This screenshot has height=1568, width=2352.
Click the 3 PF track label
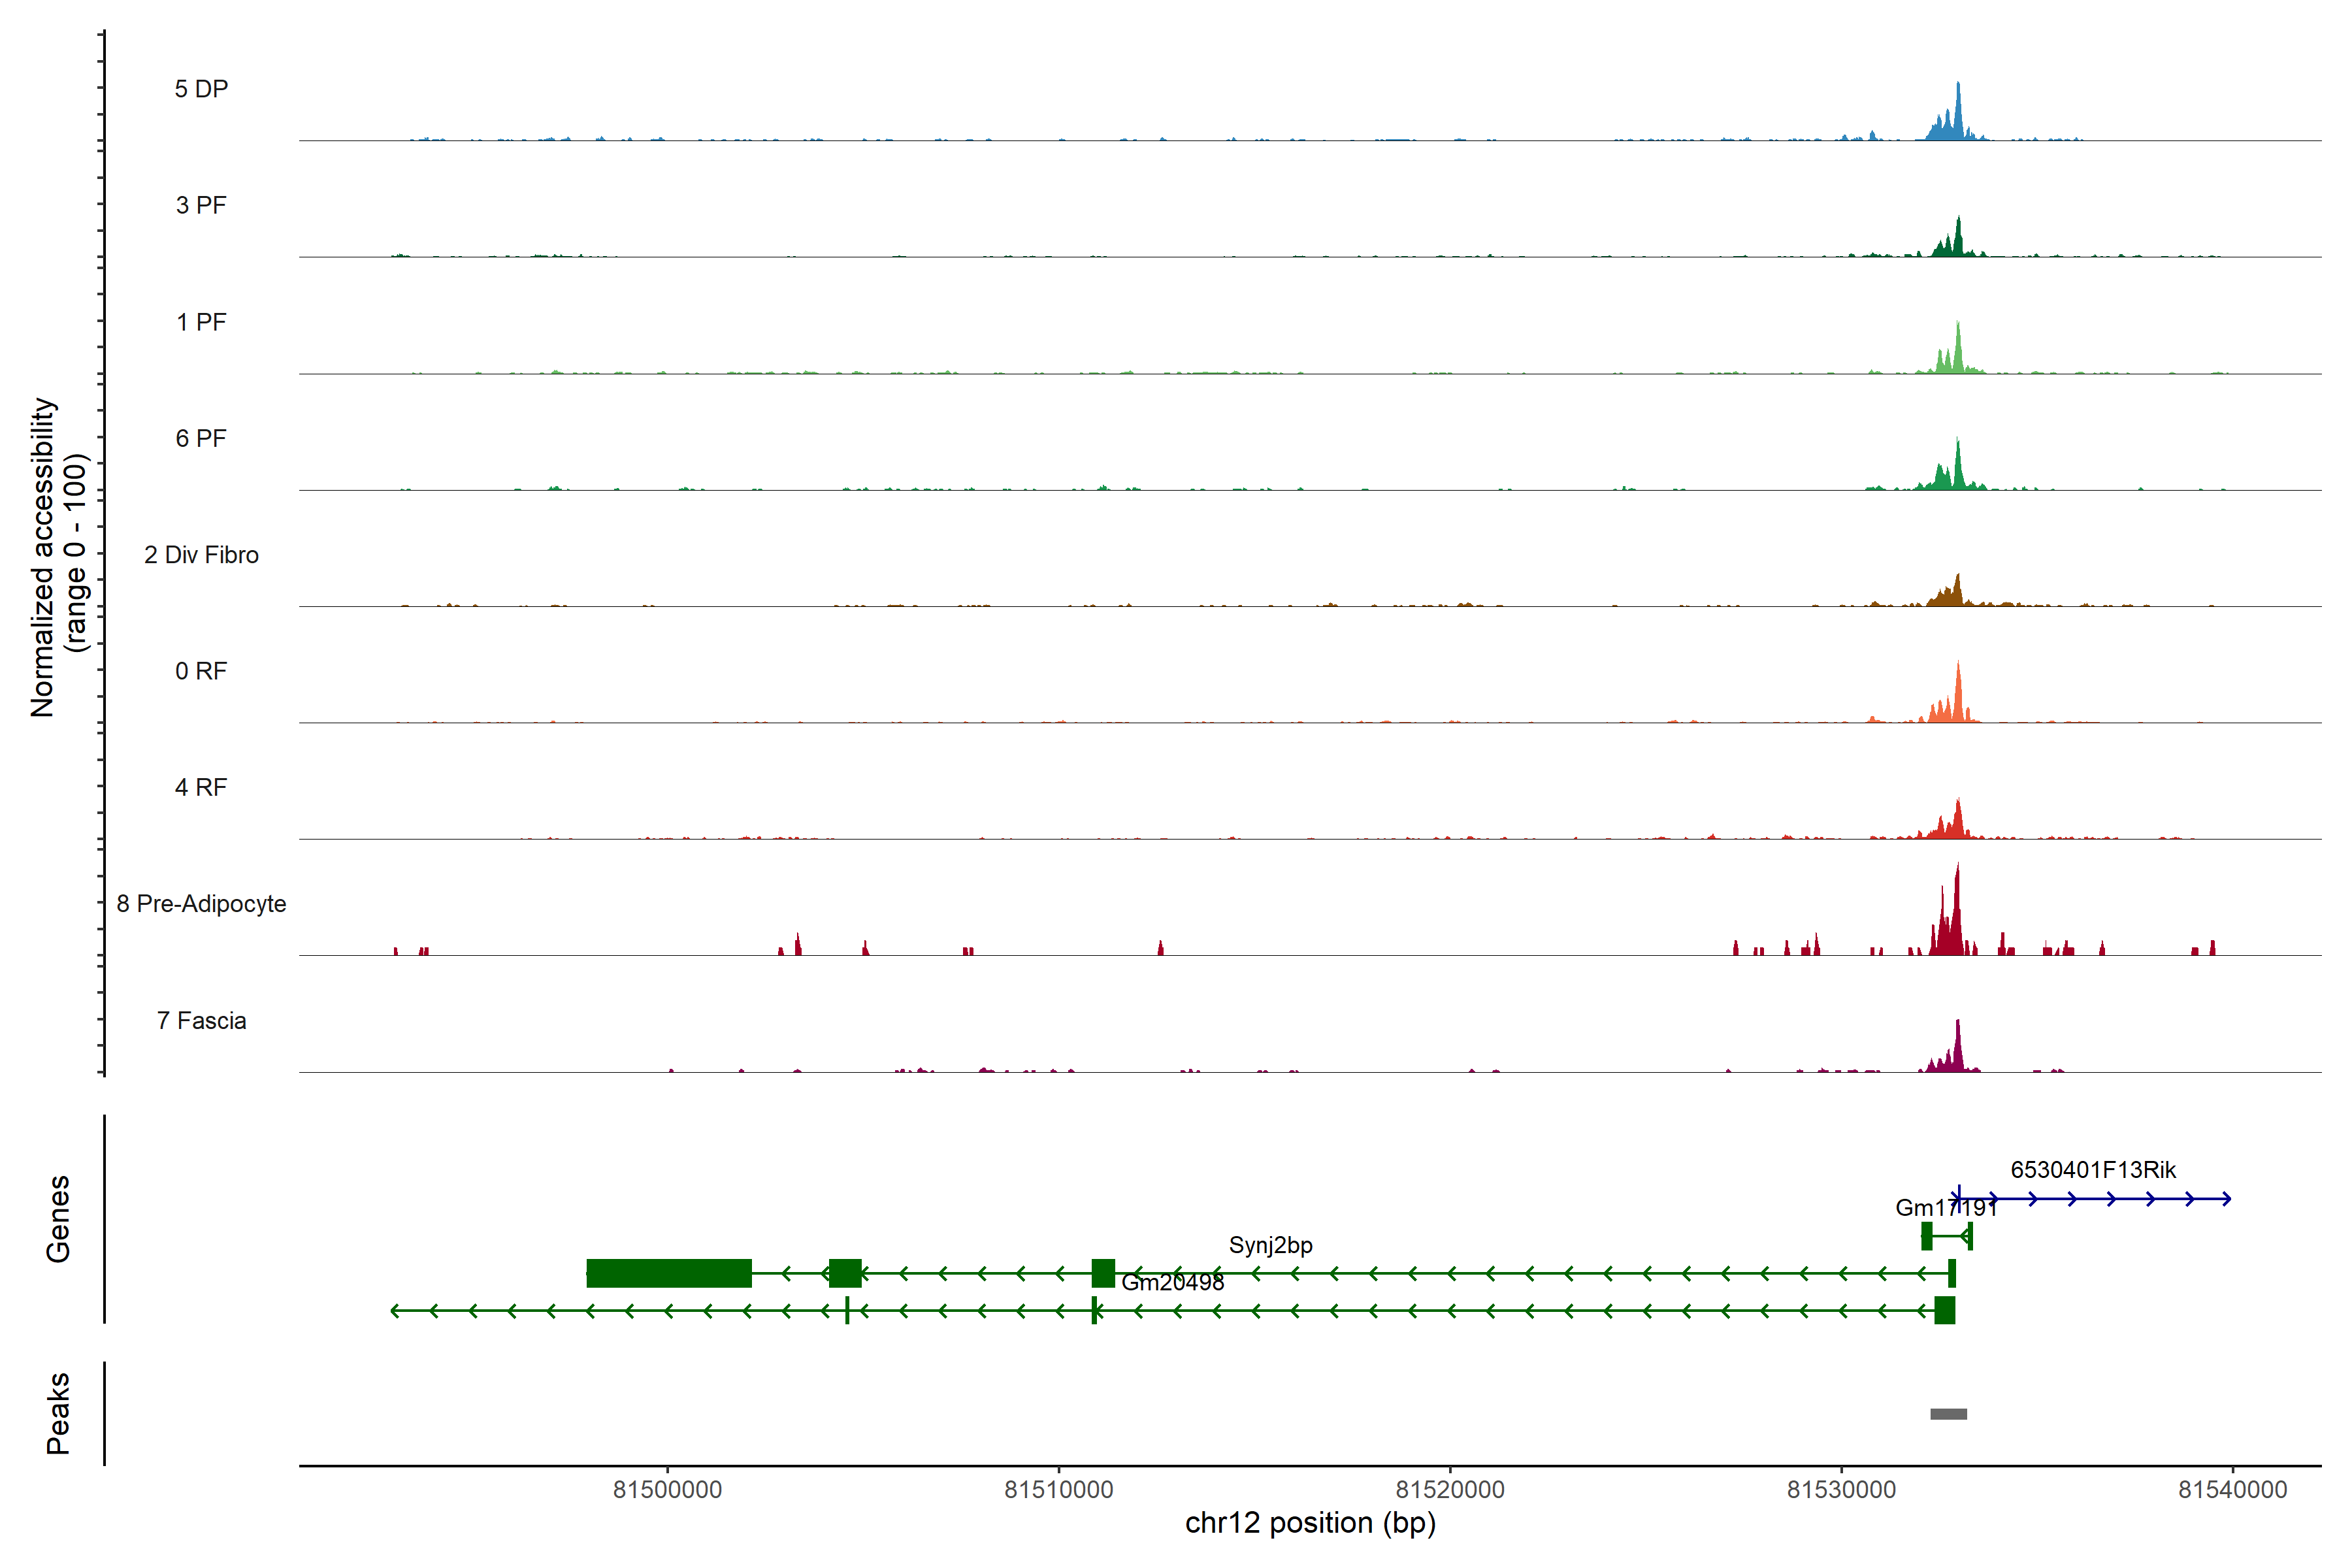point(201,205)
